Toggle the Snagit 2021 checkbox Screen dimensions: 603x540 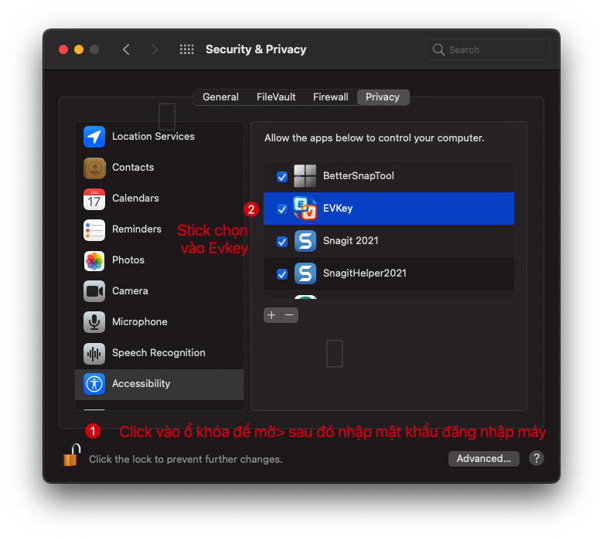(x=282, y=242)
